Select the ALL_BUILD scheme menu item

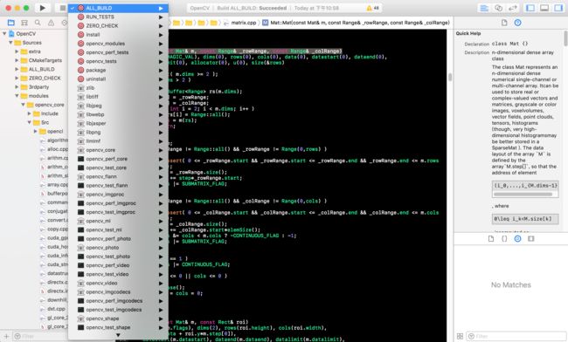[118, 8]
